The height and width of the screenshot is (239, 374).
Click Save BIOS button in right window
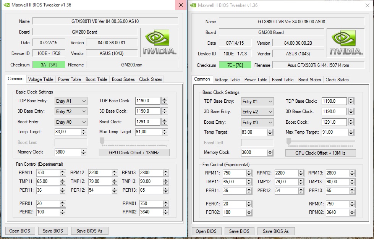239,231
